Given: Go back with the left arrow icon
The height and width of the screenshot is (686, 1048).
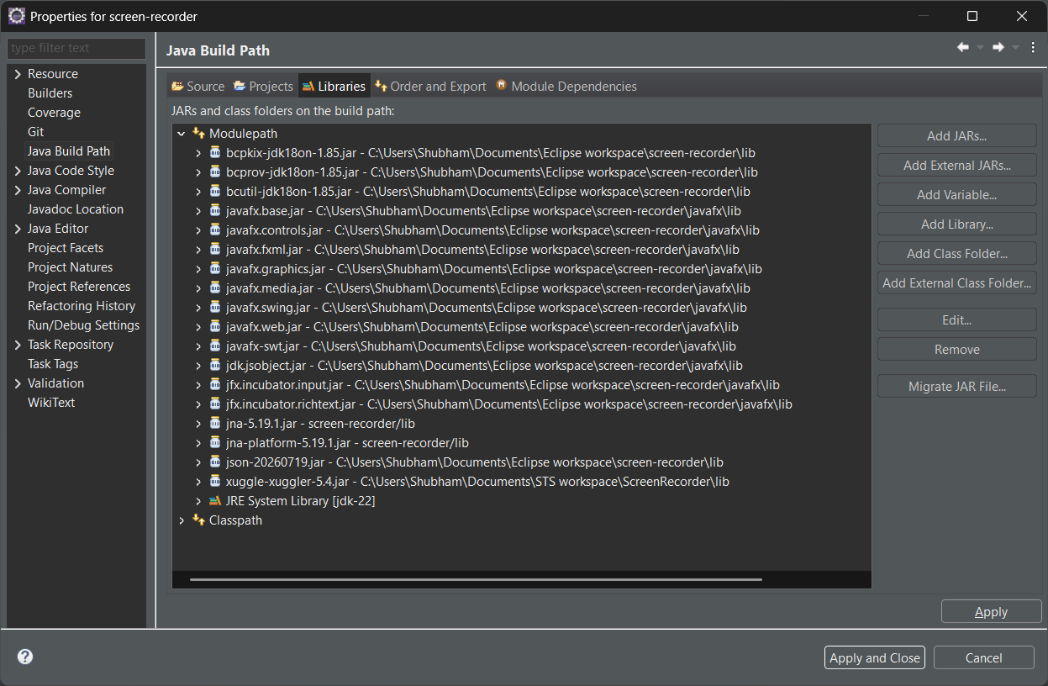Looking at the screenshot, I should [963, 48].
